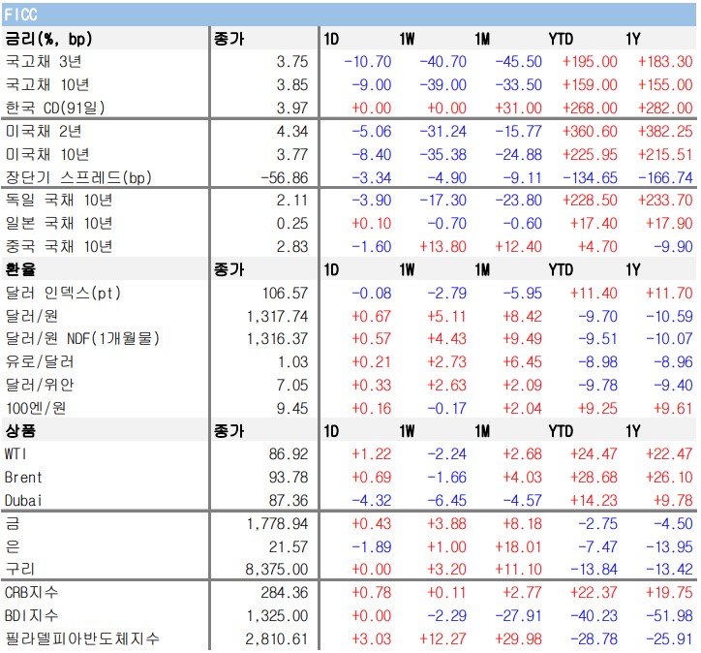
Task: Click gold closing value 1,778.94
Action: tap(277, 524)
